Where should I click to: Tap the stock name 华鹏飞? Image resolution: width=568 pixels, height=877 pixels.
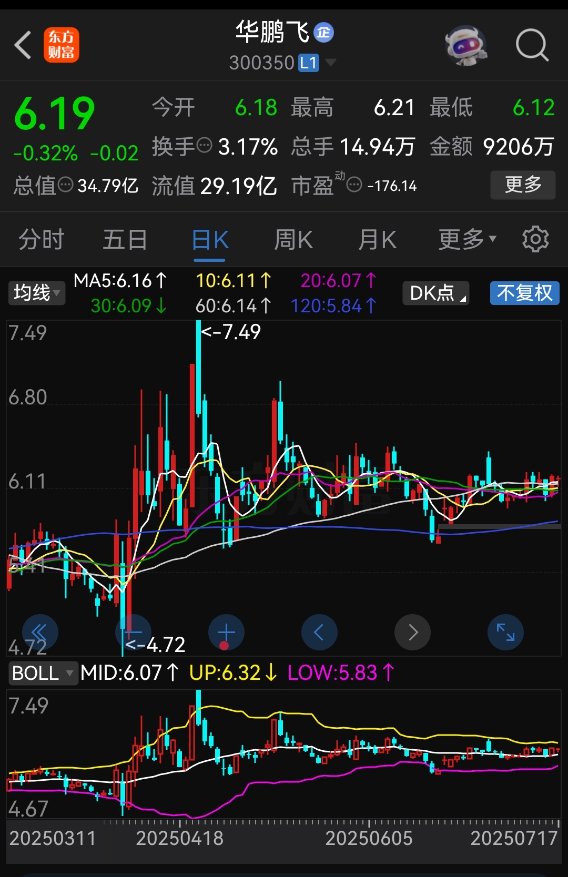coord(272,32)
